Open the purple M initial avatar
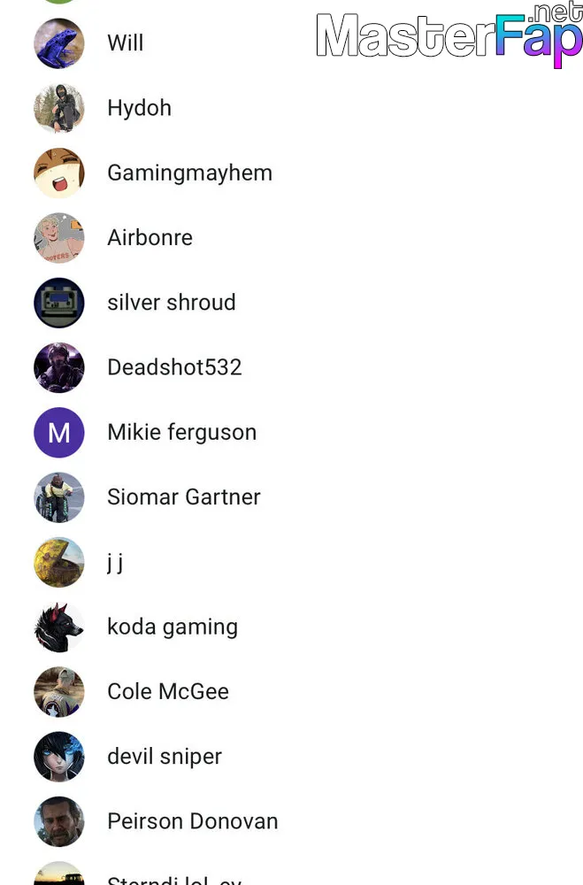The height and width of the screenshot is (885, 583). click(59, 433)
